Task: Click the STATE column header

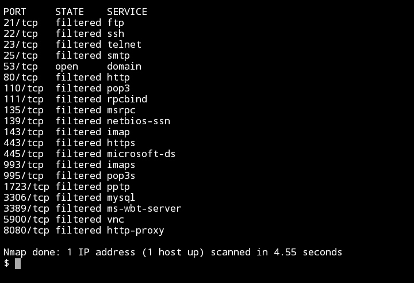Action: tap(70, 12)
